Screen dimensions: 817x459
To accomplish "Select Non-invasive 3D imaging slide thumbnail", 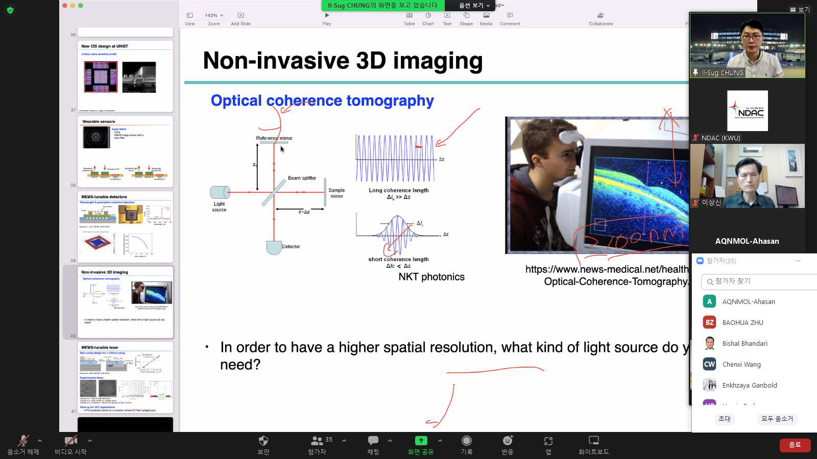I will point(125,302).
